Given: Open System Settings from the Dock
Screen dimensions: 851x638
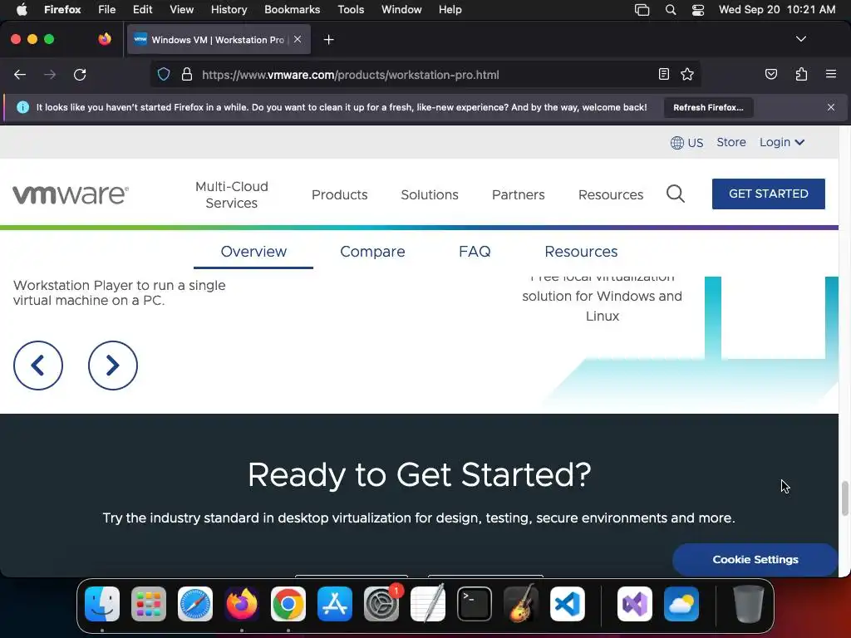Looking at the screenshot, I should point(381,604).
